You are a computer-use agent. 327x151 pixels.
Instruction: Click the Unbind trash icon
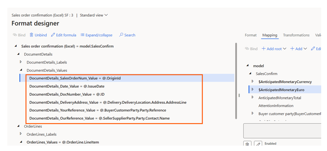[x=31, y=35]
